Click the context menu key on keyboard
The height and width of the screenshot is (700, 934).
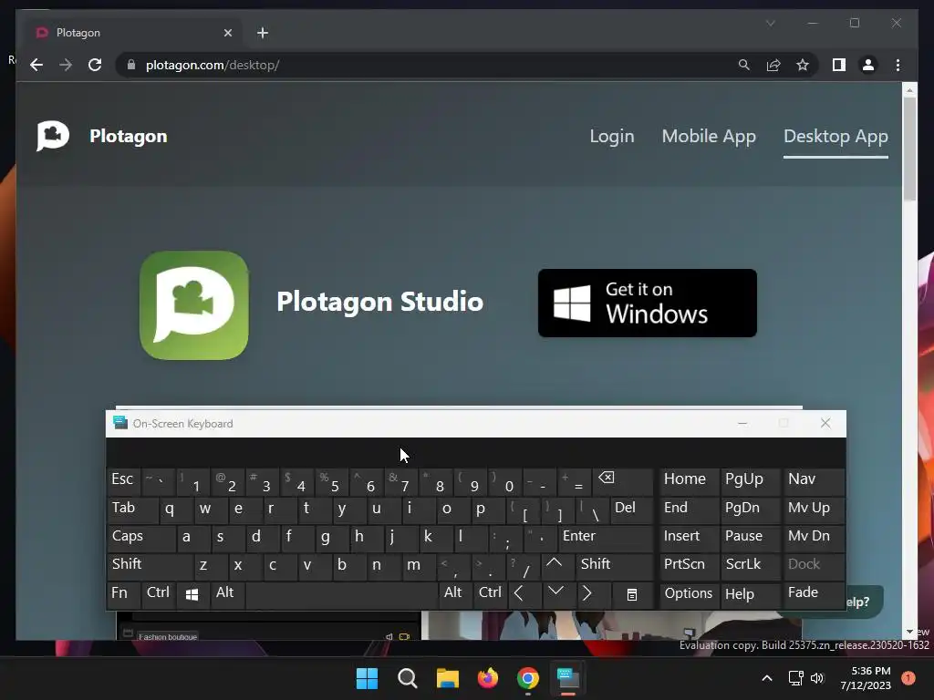pos(632,594)
